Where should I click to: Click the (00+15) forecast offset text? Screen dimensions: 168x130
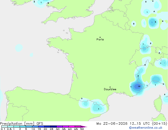point(160,124)
